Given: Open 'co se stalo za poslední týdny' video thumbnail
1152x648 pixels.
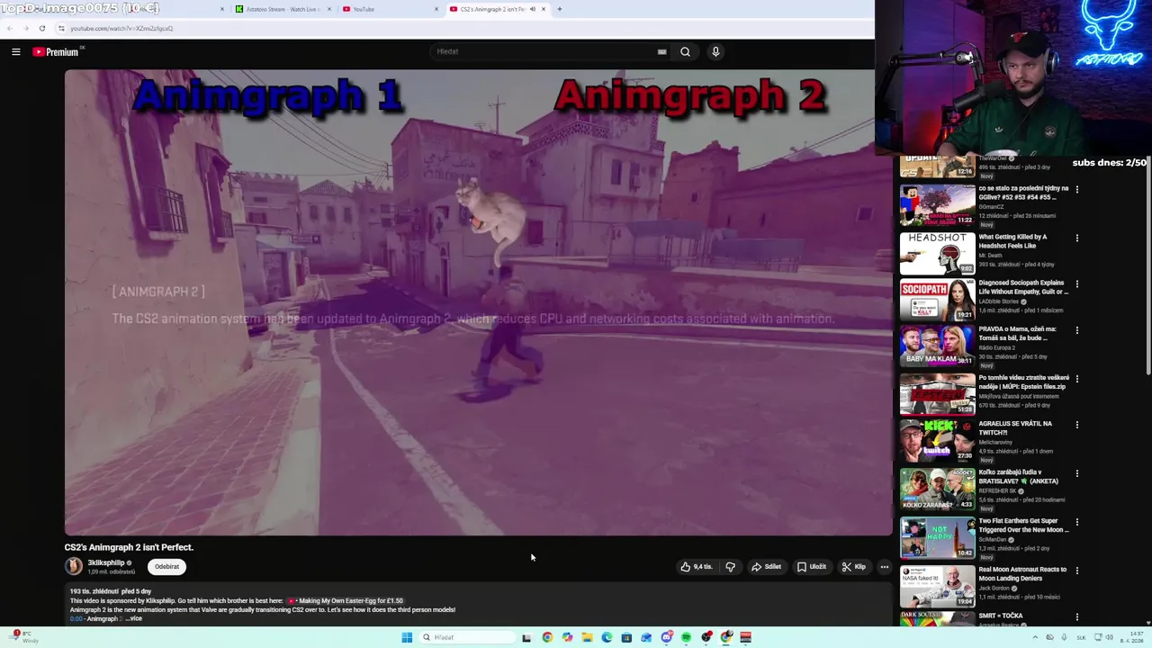Looking at the screenshot, I should point(938,205).
